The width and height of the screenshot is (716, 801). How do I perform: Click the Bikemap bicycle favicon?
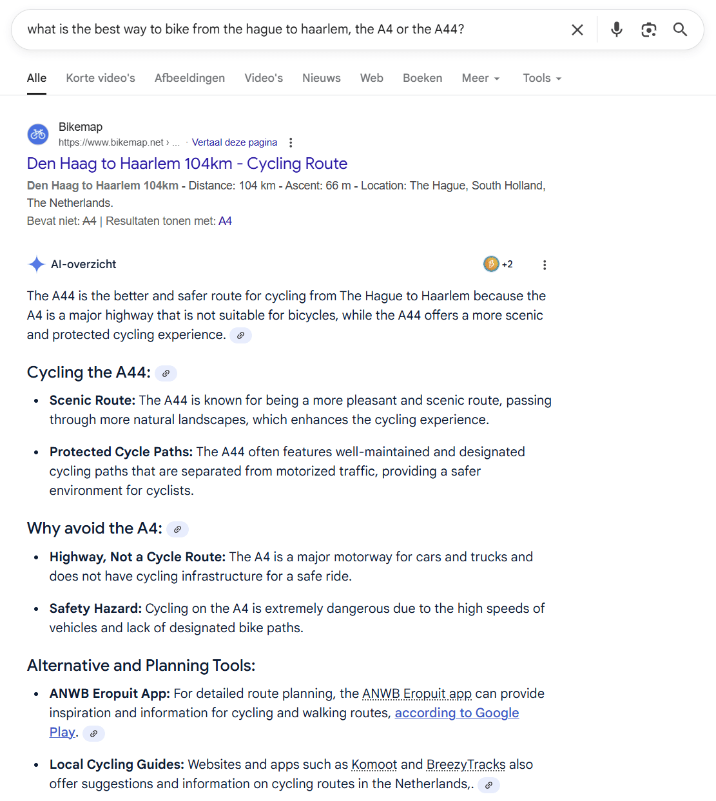(x=38, y=134)
